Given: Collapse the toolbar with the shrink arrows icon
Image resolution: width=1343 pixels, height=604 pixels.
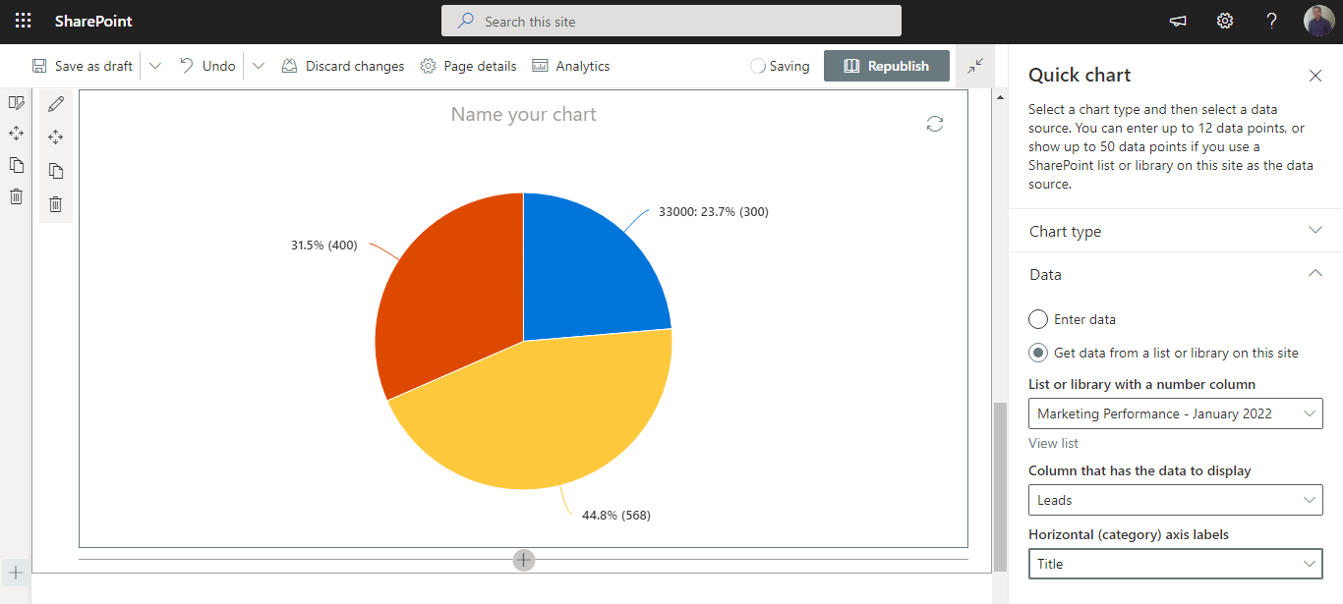Looking at the screenshot, I should click(x=974, y=65).
